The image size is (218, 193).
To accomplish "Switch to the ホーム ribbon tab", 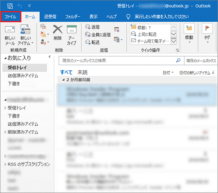I will coord(30,17).
